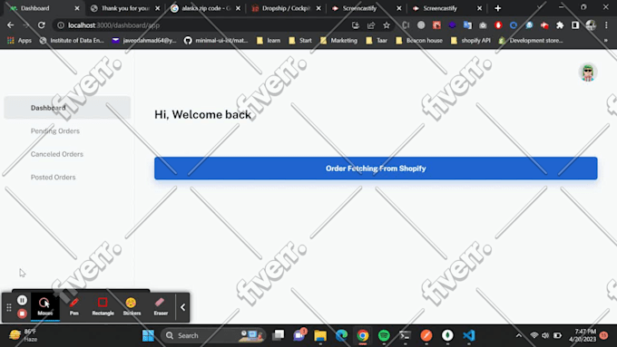
Task: Collapse the Screencastify toolbar arrow
Action: [x=183, y=307]
